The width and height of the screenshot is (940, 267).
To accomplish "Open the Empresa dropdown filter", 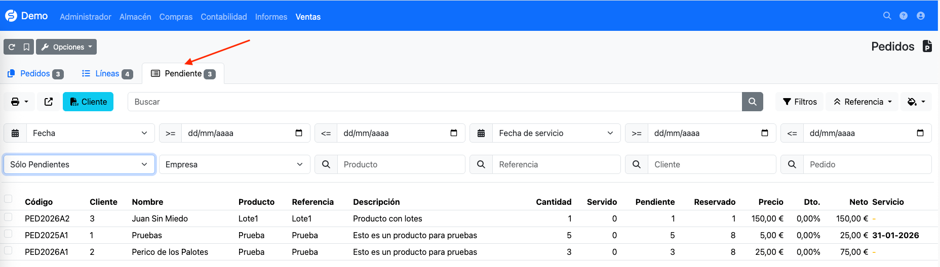I will click(x=234, y=164).
